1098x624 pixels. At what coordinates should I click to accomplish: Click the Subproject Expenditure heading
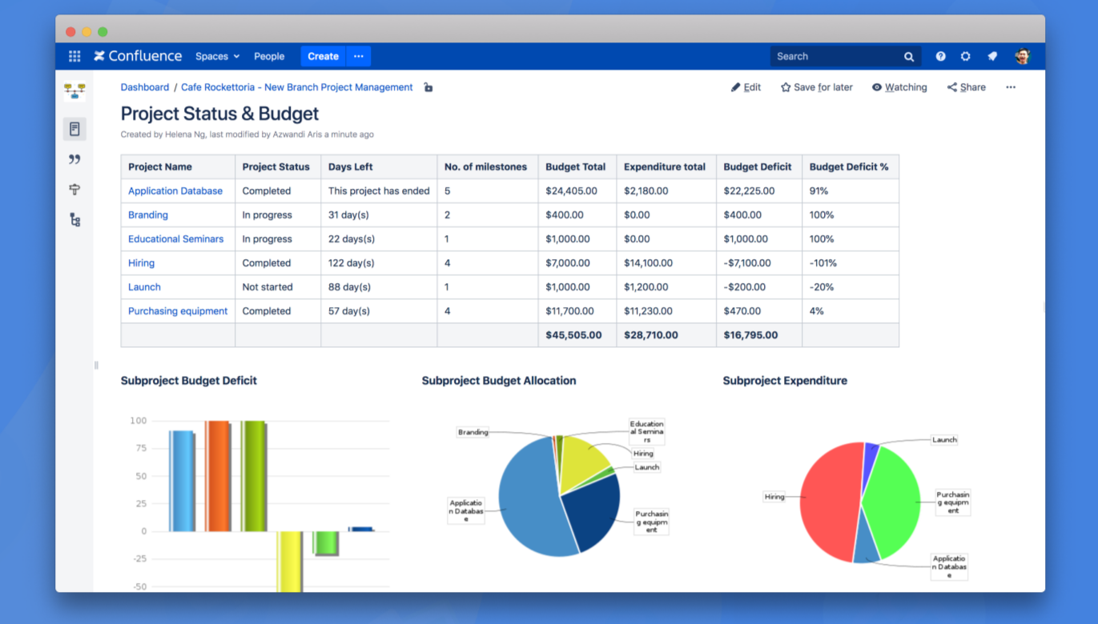click(x=785, y=381)
